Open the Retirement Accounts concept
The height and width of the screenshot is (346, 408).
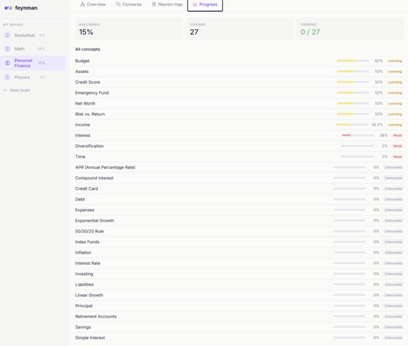click(239, 316)
